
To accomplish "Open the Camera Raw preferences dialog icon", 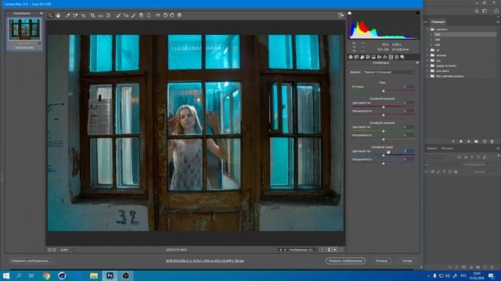I will [x=158, y=16].
